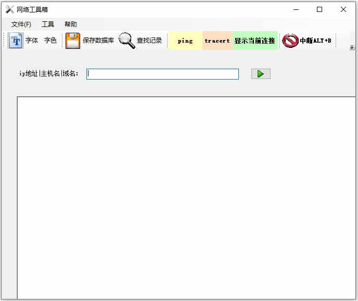This screenshot has height=301, width=358.
Task: Click the toolbar drag grip handle
Action: pyautogui.click(x=4, y=40)
